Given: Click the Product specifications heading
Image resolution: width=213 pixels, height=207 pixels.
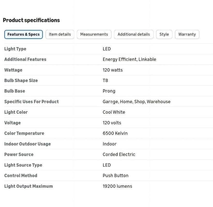Looking at the screenshot, I should [31, 20].
